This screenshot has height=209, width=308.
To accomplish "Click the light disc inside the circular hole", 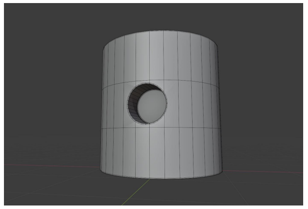I will 151,106.
